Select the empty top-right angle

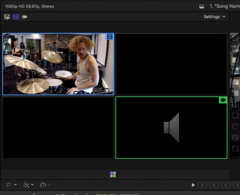coord(171,64)
